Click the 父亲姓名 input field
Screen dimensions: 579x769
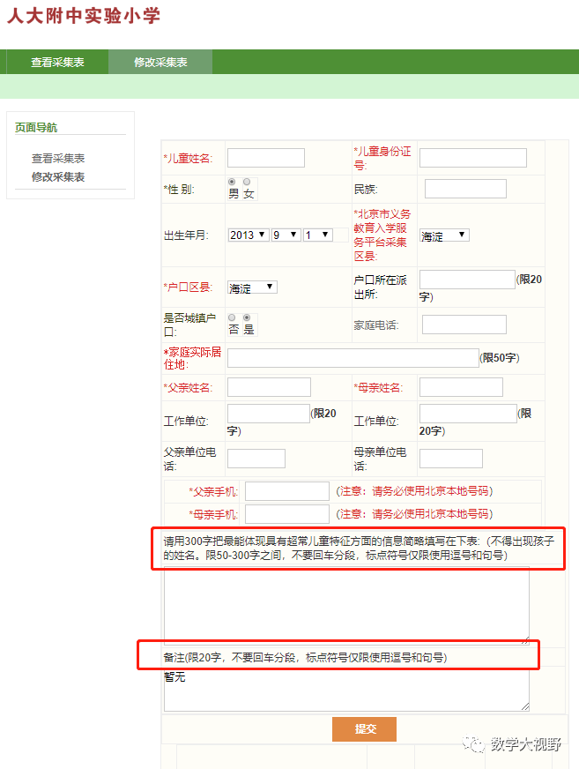[x=269, y=387]
